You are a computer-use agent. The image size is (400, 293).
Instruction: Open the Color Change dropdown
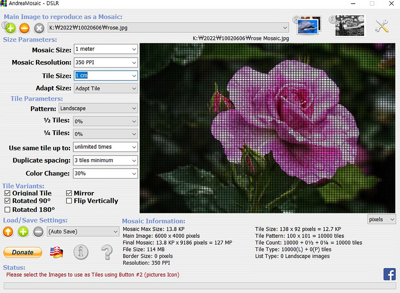(134, 173)
